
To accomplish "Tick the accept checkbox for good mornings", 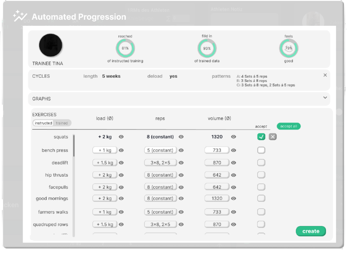I will click(x=261, y=199).
